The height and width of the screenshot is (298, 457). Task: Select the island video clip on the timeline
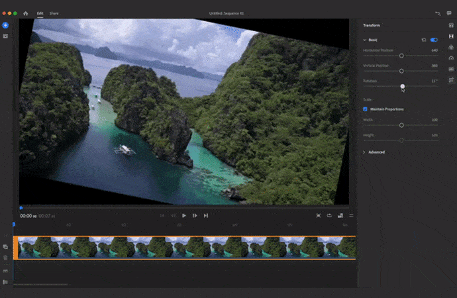point(185,248)
